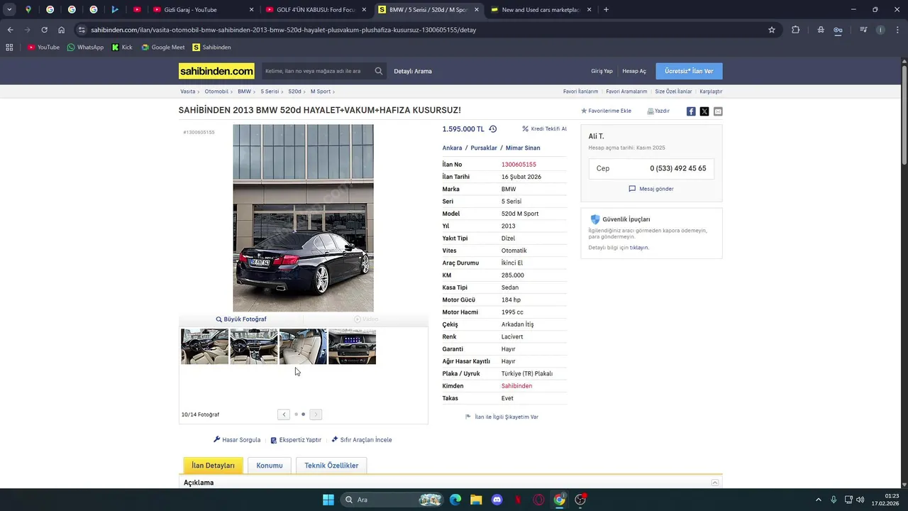Open File Explorer from taskbar
Screen dimensions: 908x511
coord(476,500)
